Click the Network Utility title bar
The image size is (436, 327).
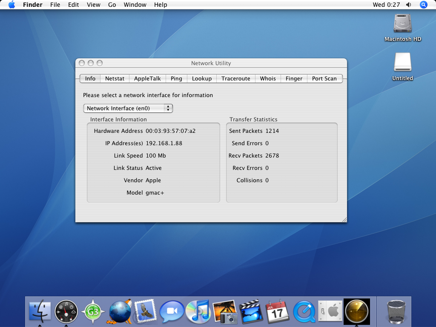(211, 63)
